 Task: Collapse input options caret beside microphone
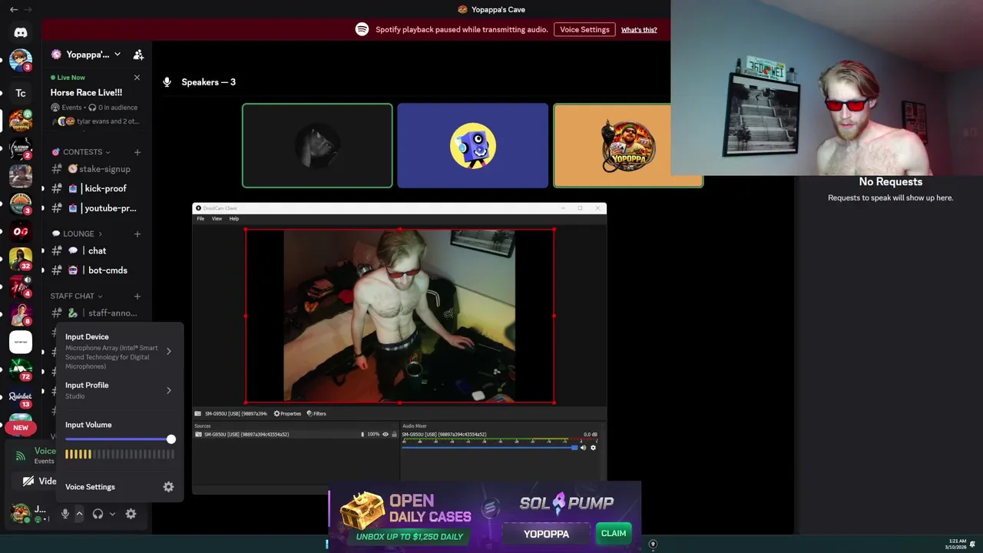pyautogui.click(x=79, y=514)
